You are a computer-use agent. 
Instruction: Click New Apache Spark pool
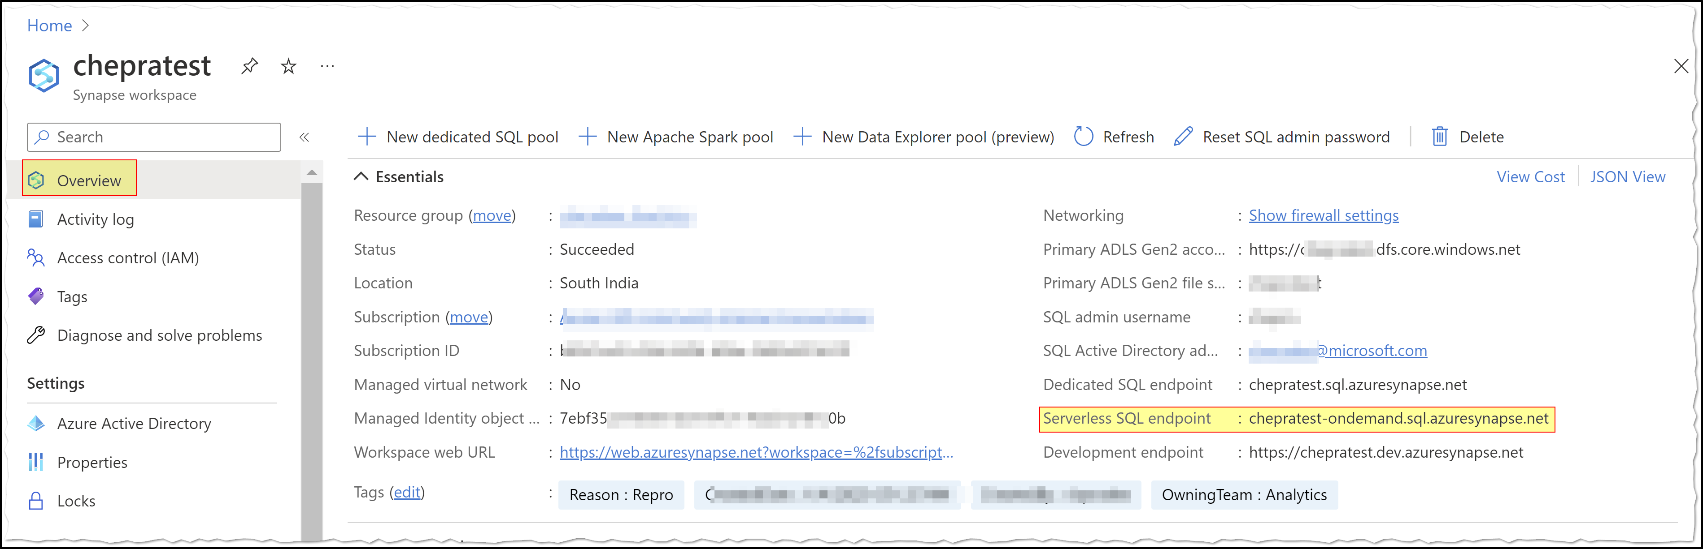(676, 137)
